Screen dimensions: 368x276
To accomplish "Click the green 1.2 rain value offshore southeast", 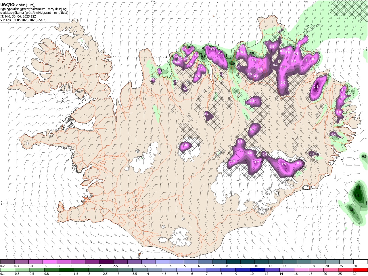I will (358, 188).
